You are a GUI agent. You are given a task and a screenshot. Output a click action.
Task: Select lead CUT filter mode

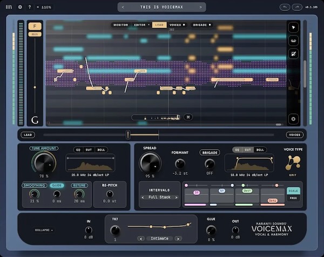point(89,150)
